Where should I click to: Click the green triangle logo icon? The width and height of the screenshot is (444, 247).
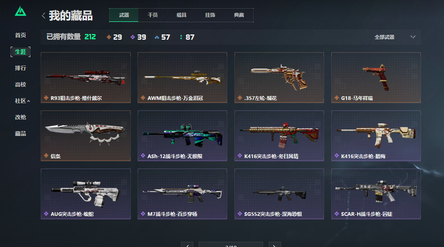pyautogui.click(x=21, y=11)
